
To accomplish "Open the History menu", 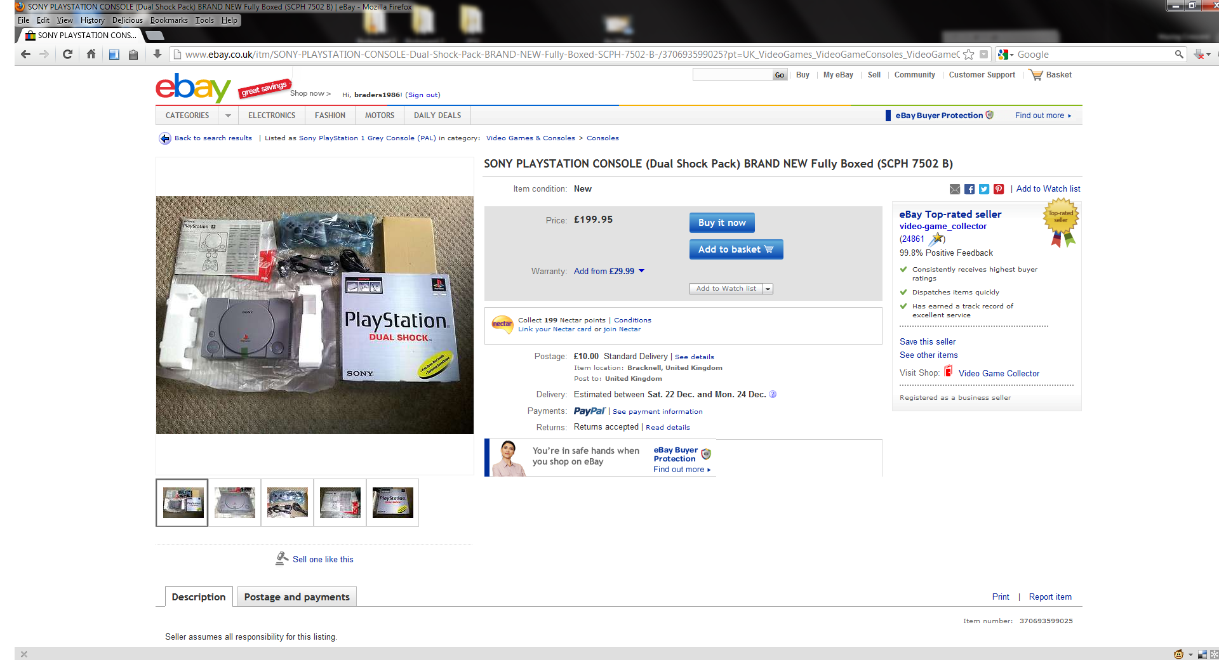I will (92, 20).
